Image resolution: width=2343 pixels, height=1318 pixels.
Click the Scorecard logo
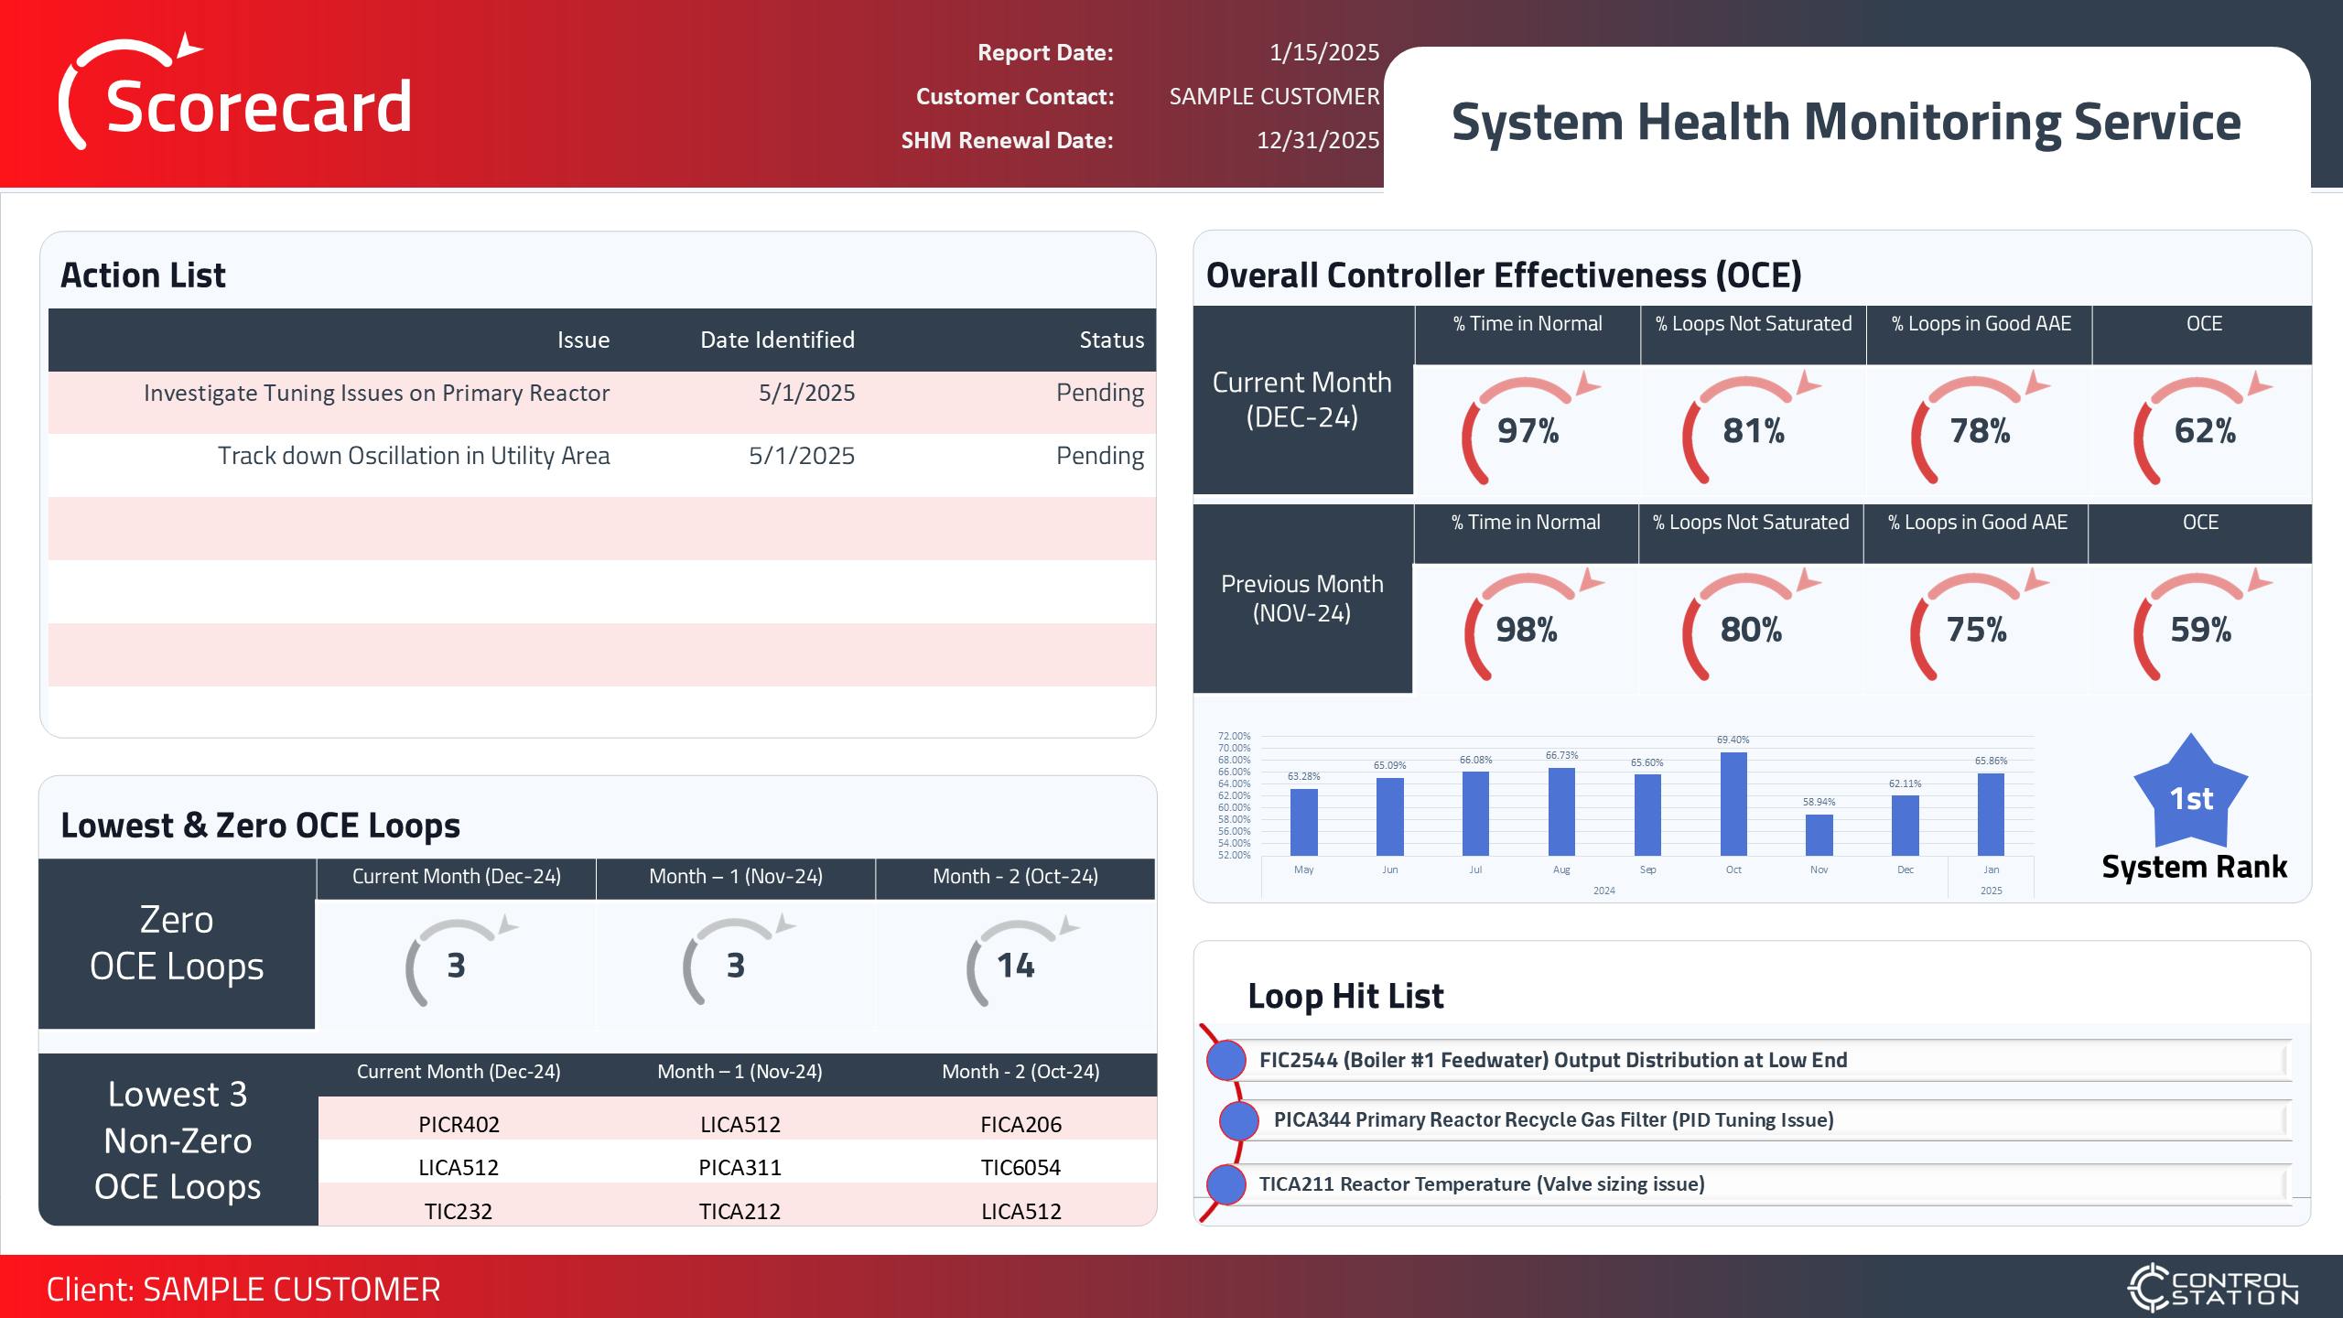click(x=238, y=101)
